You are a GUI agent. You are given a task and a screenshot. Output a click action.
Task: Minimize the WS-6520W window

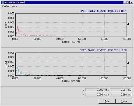click(x=125, y=2)
